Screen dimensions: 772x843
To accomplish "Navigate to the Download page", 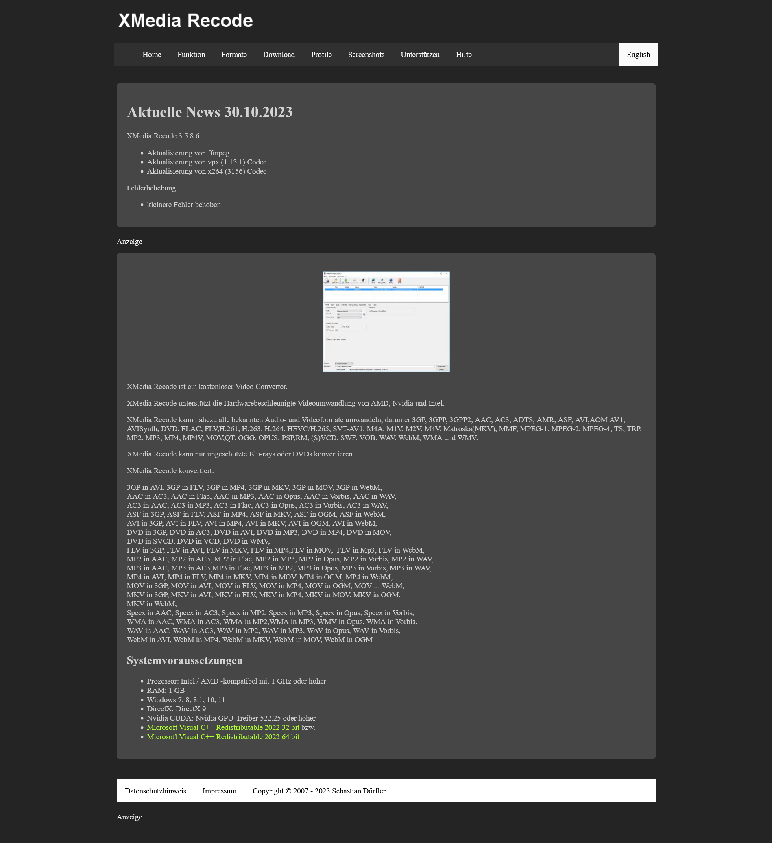I will tap(279, 55).
